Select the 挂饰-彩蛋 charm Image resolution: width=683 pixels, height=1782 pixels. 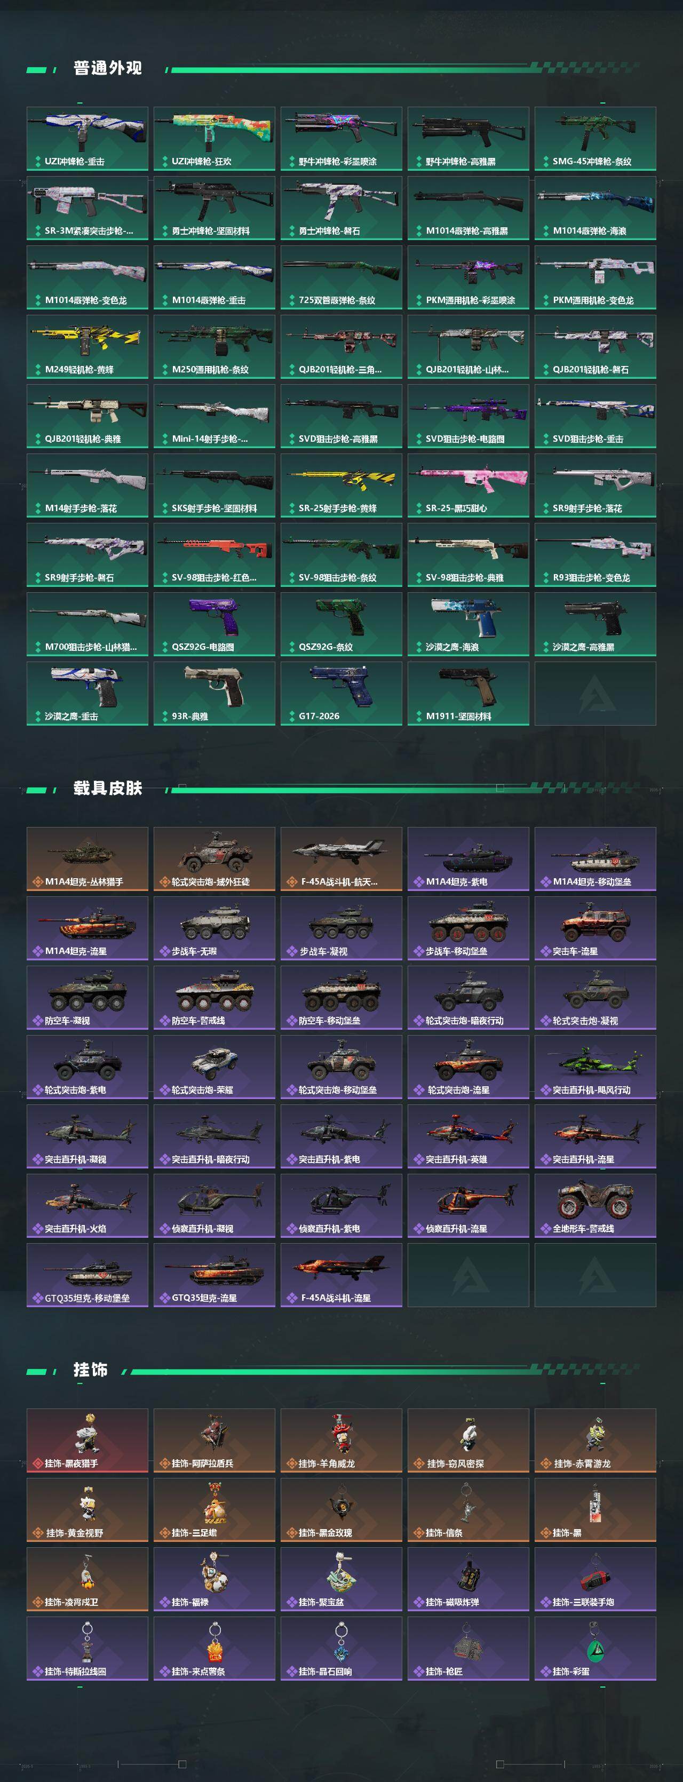pyautogui.click(x=595, y=1649)
